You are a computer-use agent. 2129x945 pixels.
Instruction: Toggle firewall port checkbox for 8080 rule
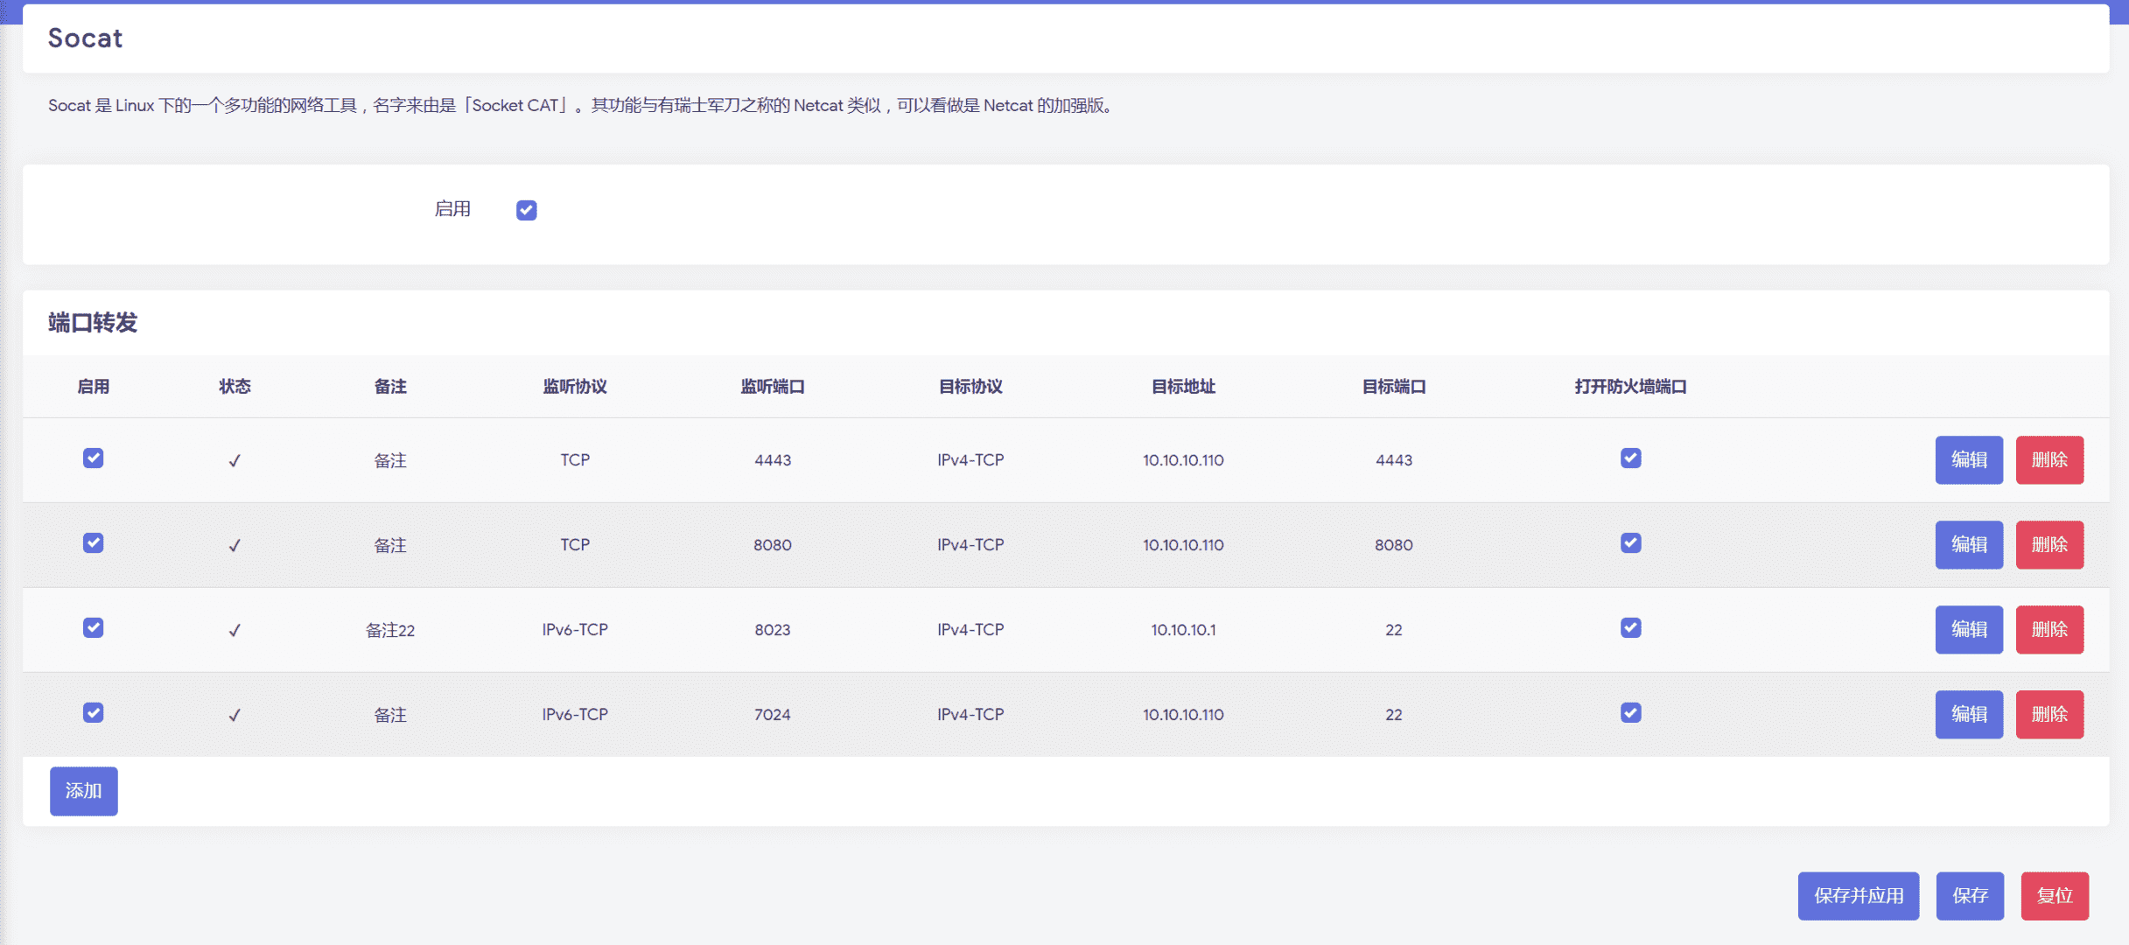[1630, 543]
